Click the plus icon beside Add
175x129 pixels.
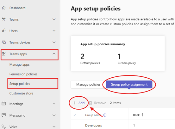tap(75, 103)
